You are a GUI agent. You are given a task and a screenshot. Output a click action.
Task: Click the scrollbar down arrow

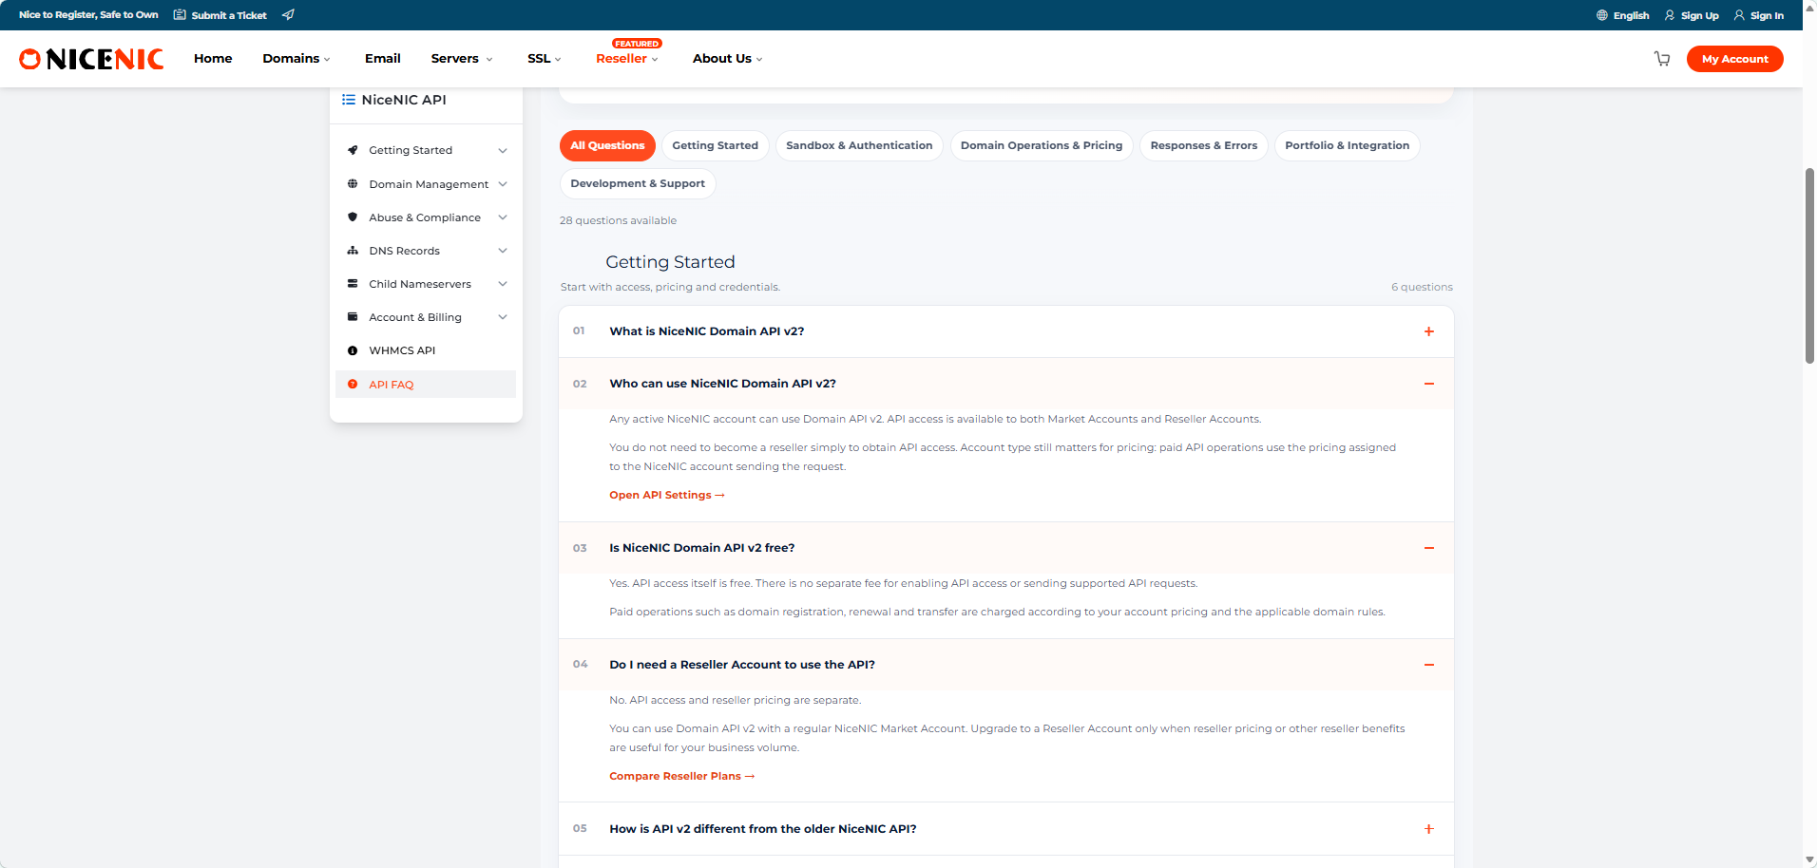tap(1809, 859)
